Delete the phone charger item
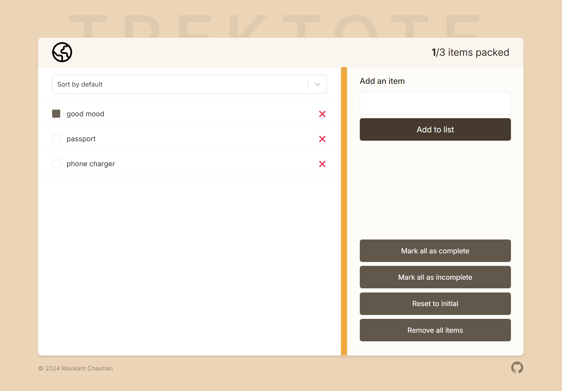 pos(322,164)
